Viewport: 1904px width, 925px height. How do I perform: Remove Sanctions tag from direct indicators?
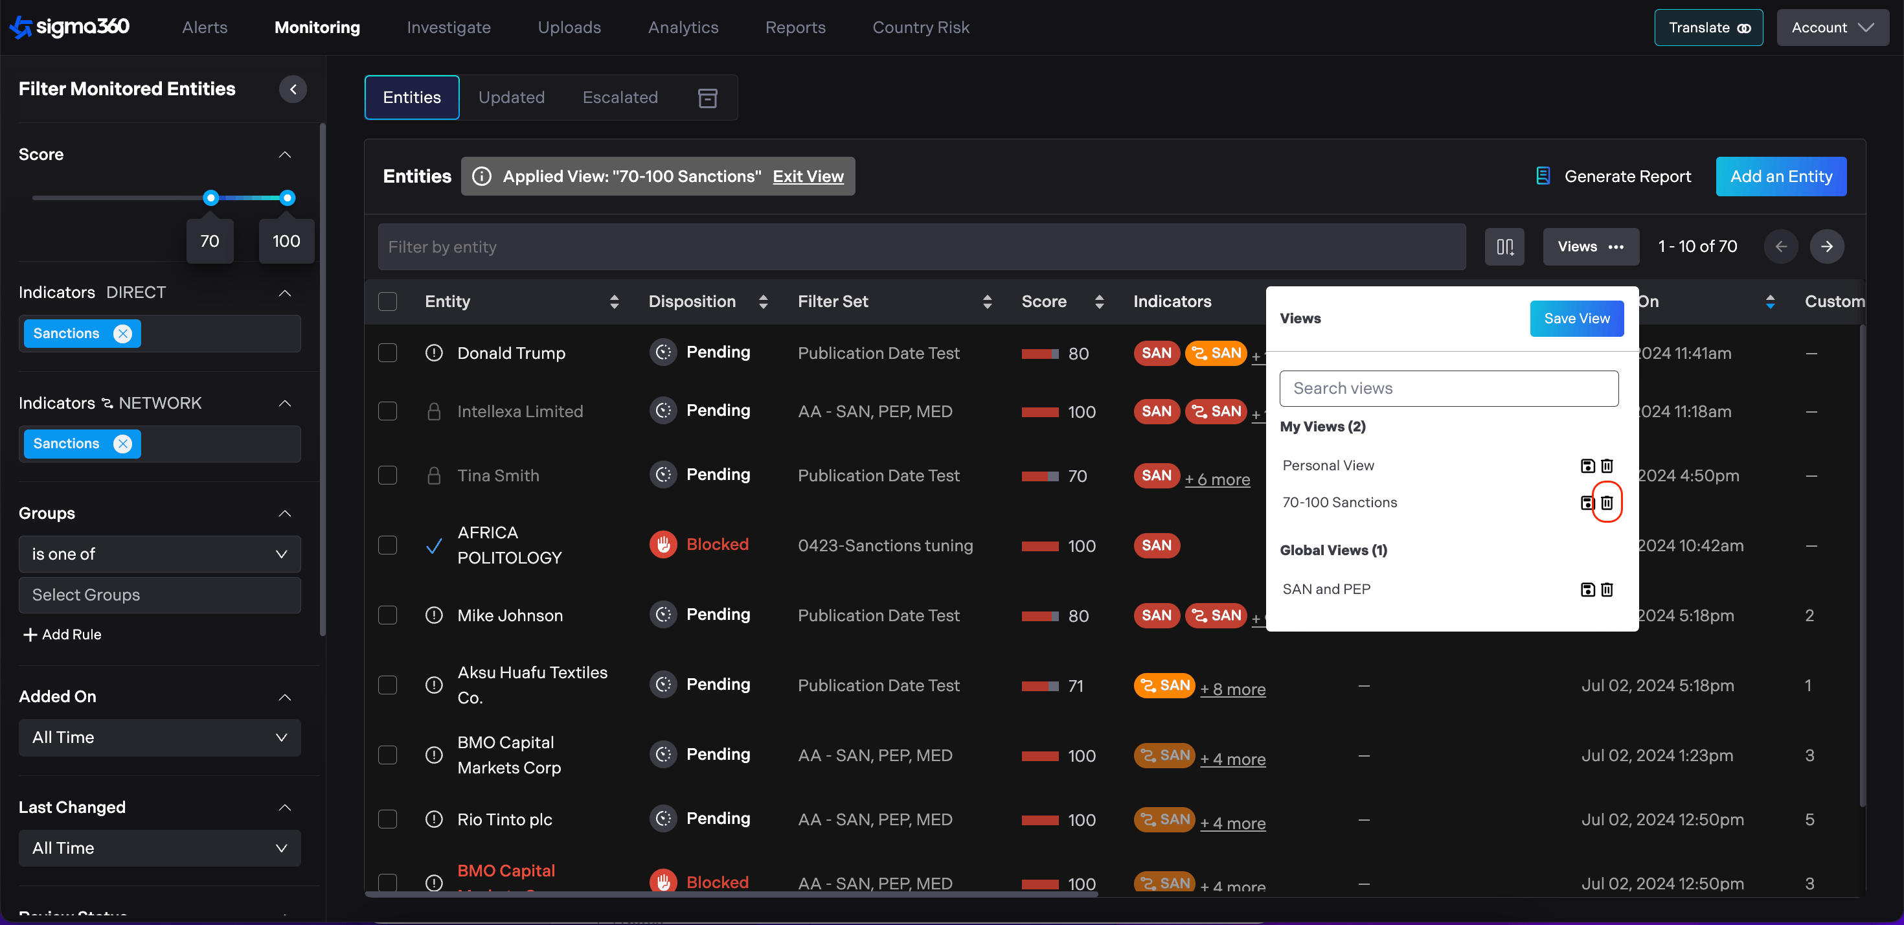point(122,334)
